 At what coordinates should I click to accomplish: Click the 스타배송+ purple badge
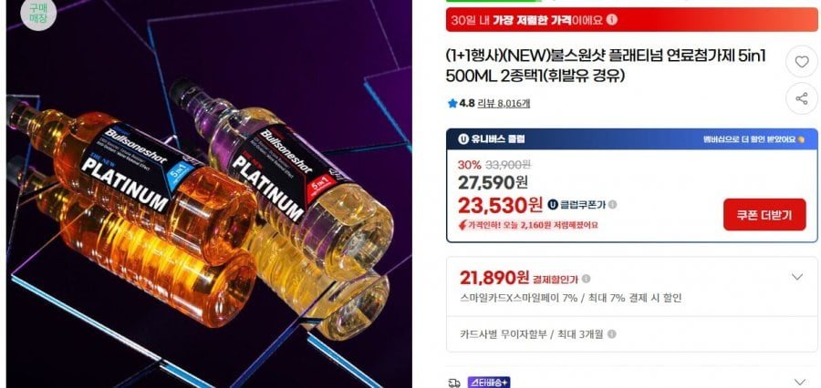pos(489,383)
